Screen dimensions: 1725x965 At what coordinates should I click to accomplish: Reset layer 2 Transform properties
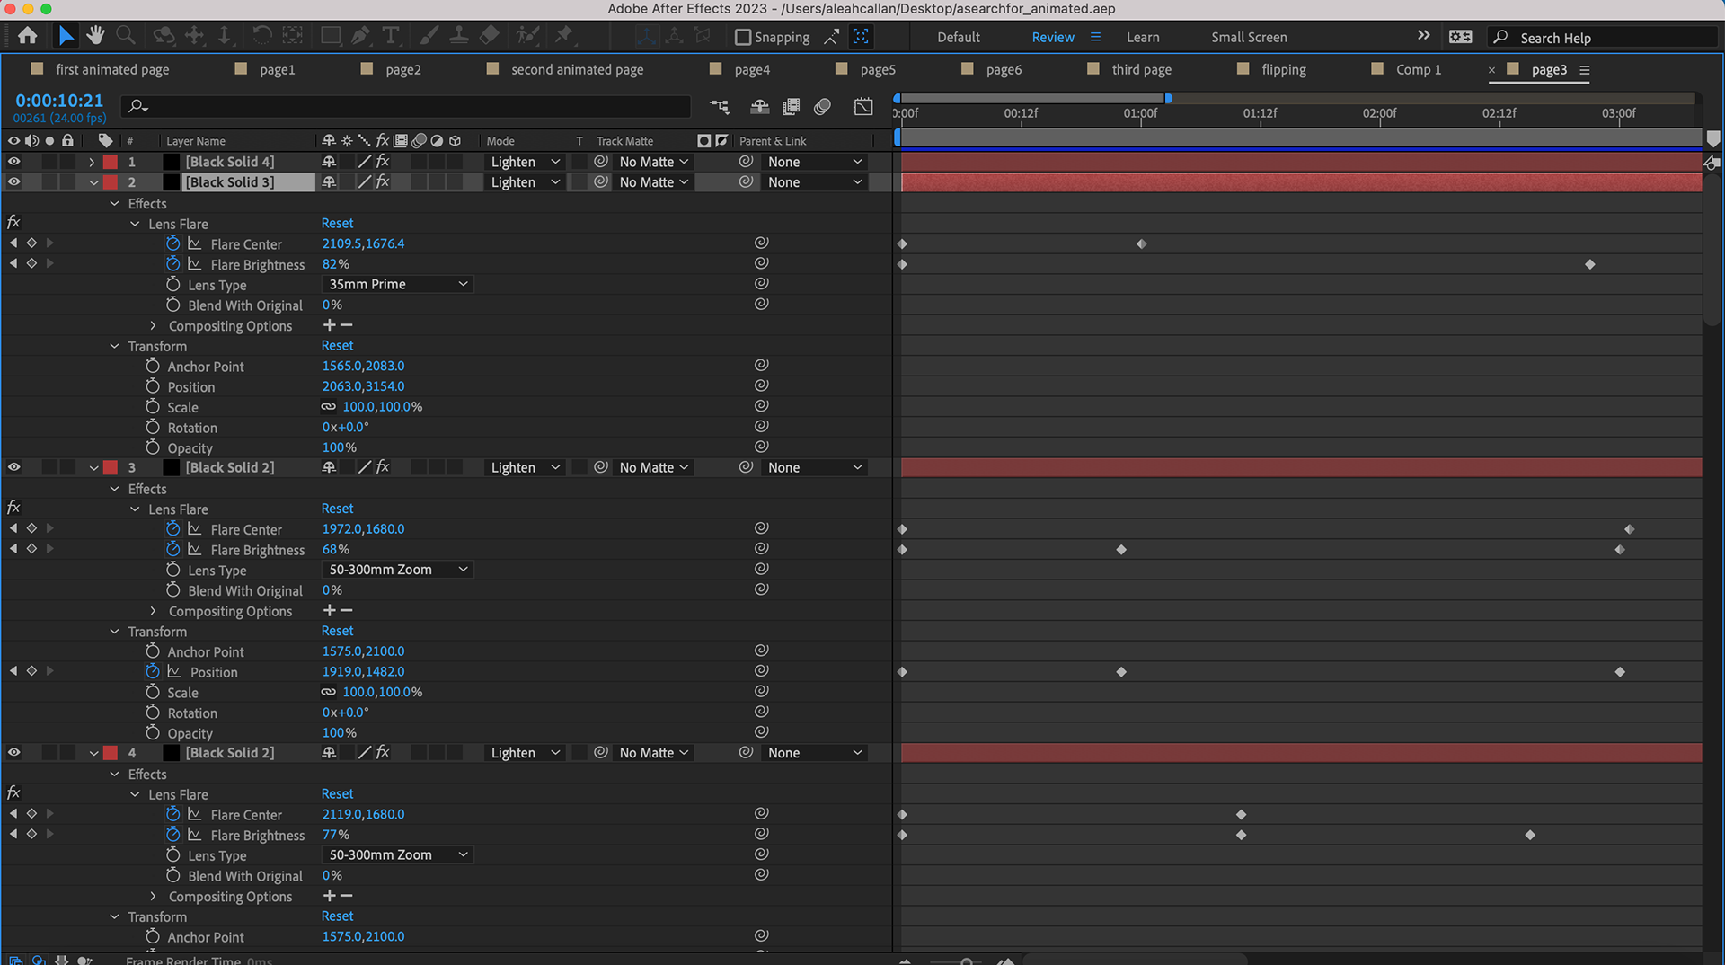[337, 345]
